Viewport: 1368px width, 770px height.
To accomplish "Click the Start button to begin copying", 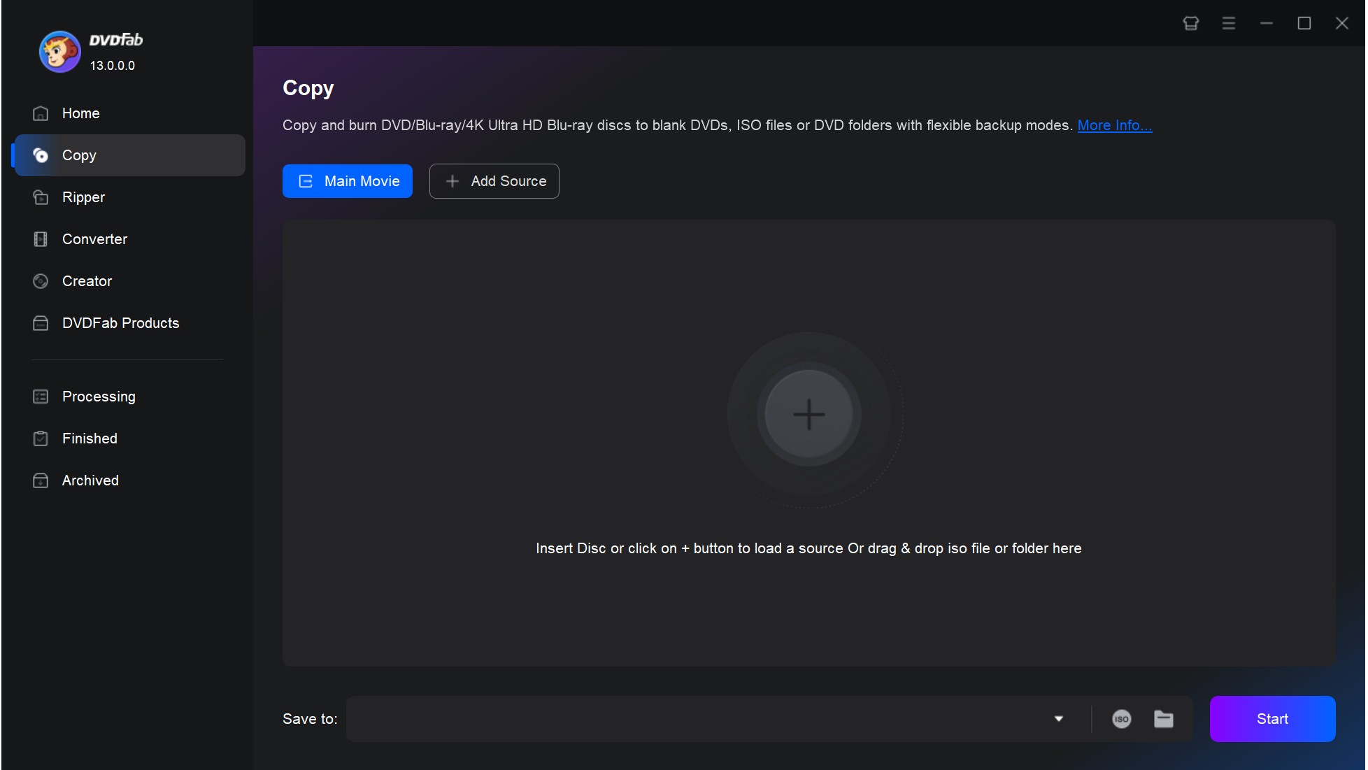I will (x=1272, y=718).
